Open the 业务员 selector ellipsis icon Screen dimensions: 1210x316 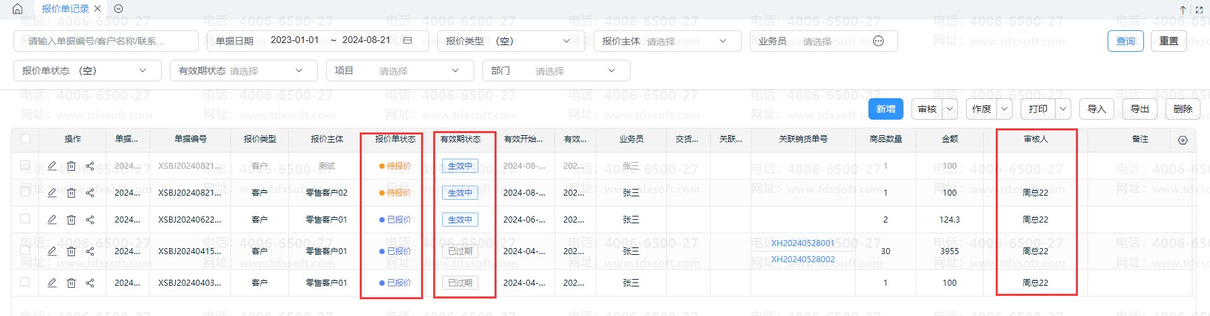[x=879, y=41]
